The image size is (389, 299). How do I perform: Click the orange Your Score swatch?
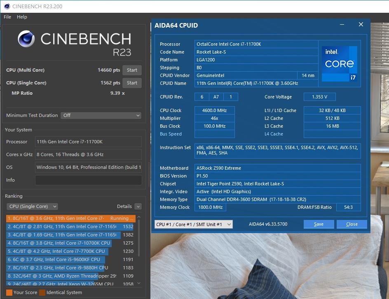(9, 292)
